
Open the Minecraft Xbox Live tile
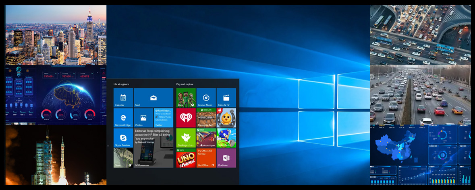[206, 118]
